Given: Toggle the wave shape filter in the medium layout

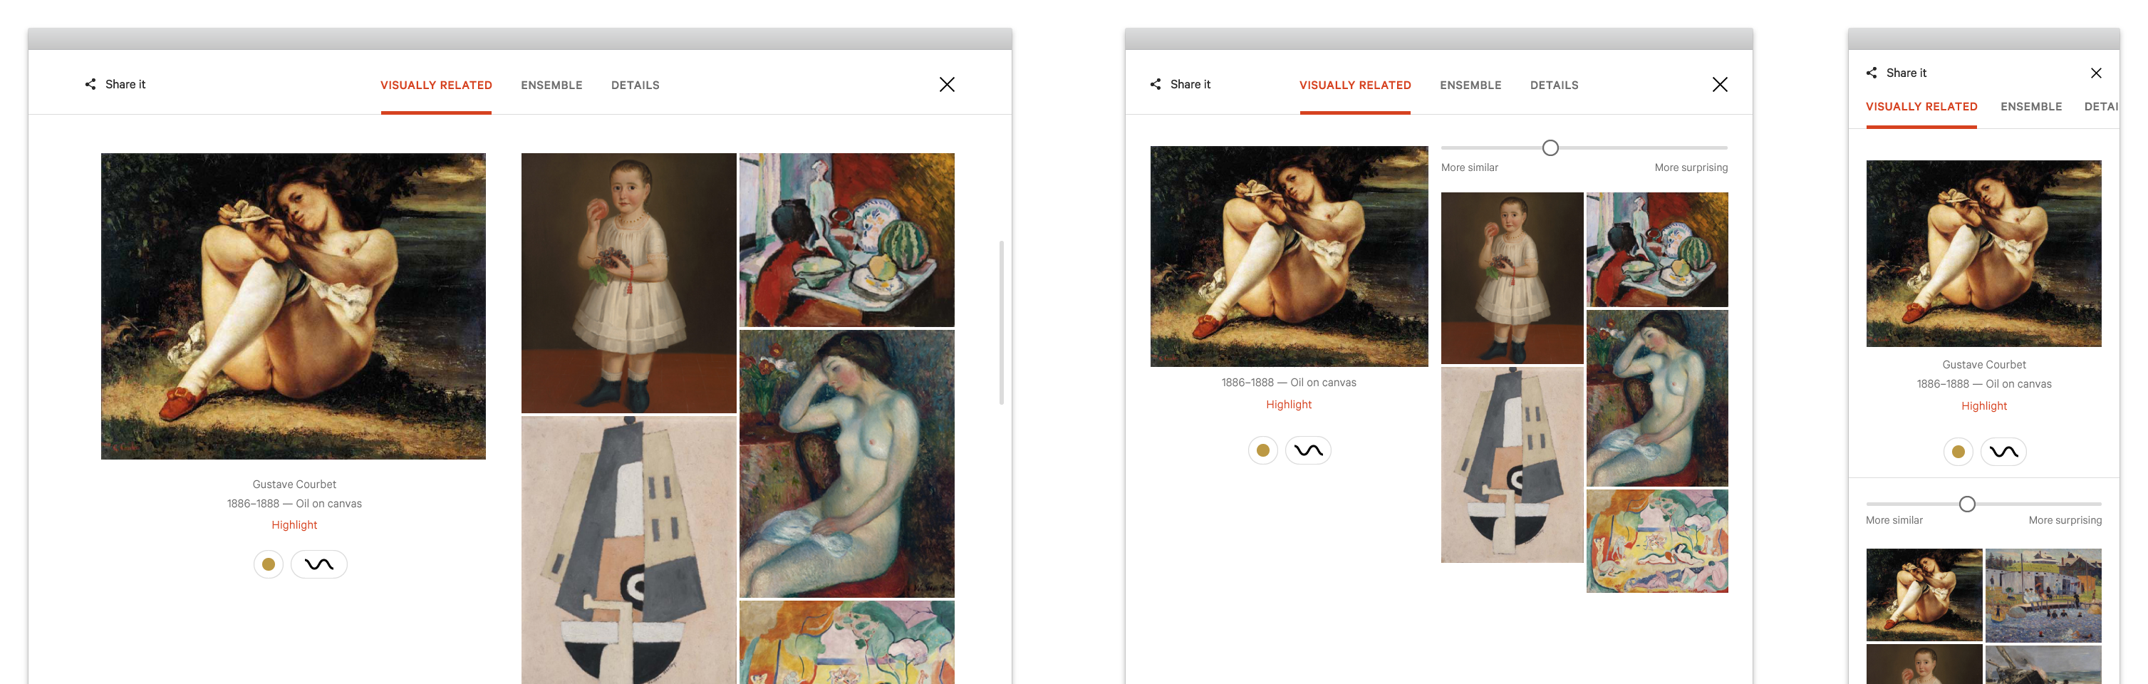Looking at the screenshot, I should tap(1308, 450).
